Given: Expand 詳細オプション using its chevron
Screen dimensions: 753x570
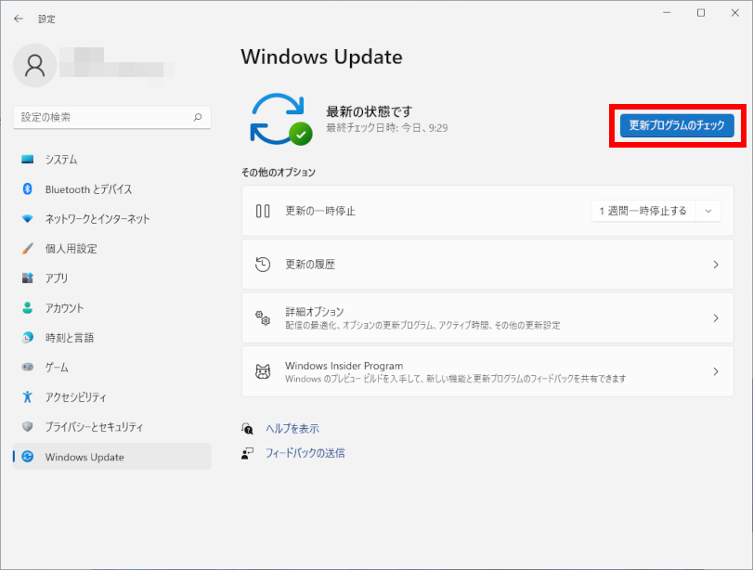Looking at the screenshot, I should pyautogui.click(x=715, y=318).
